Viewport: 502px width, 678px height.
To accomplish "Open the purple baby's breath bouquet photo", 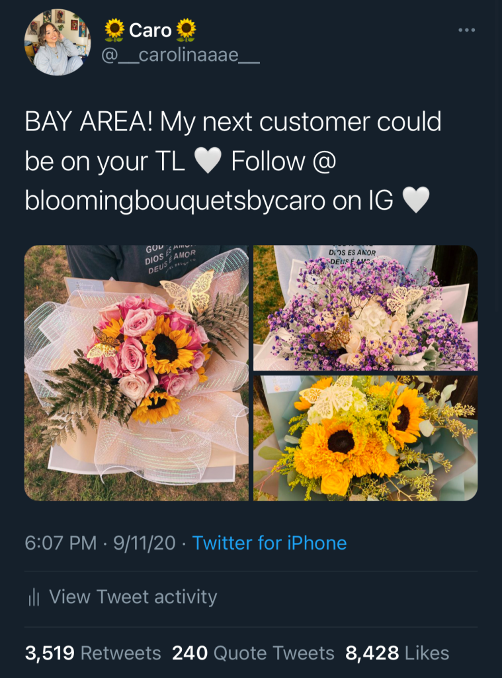I will pyautogui.click(x=365, y=308).
